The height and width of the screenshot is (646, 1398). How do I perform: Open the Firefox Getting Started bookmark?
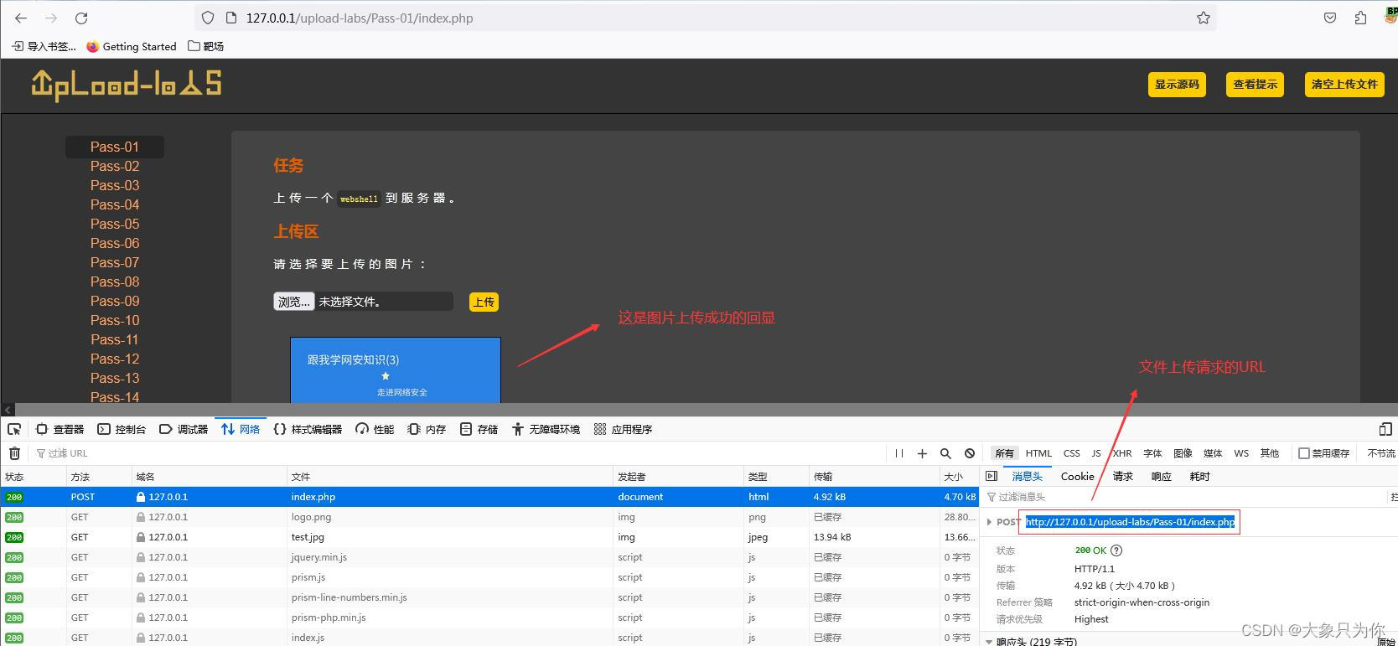coord(132,46)
